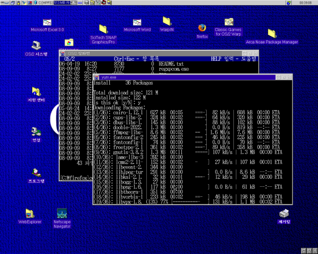Click the C:(HPFS) disk space indicator
Image resolution: width=318 pixels, height=254 pixels.
point(58,3)
